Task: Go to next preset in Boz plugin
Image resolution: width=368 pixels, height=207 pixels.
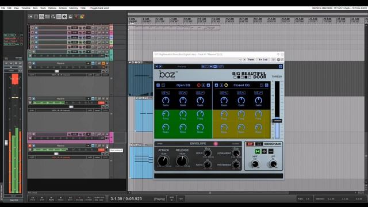Action: click(160, 67)
